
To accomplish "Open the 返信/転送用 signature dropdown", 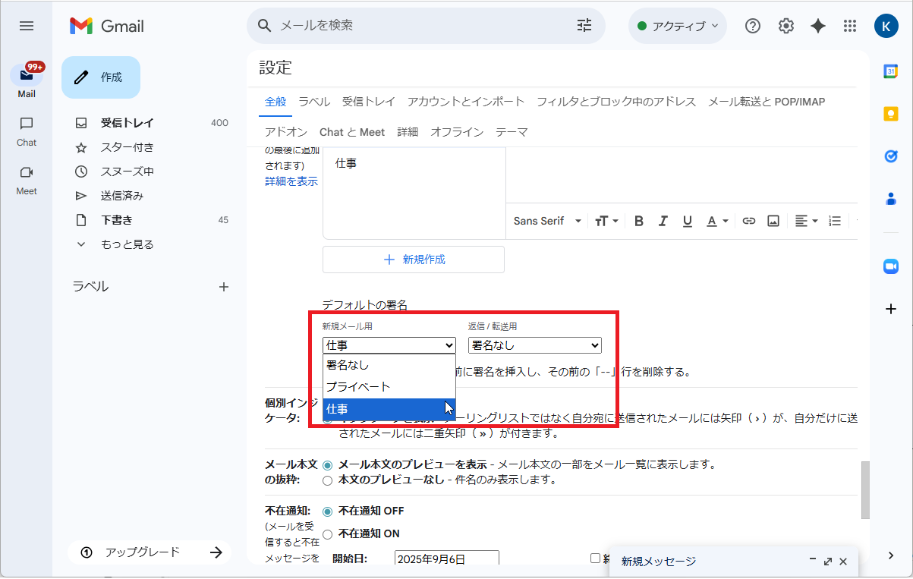I will [534, 345].
